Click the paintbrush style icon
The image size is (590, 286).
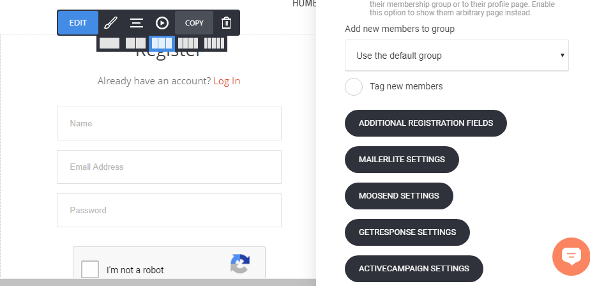click(x=110, y=23)
